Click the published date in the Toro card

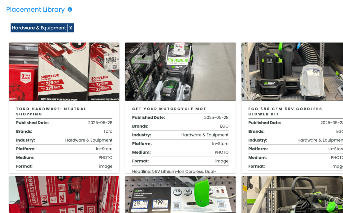point(100,123)
